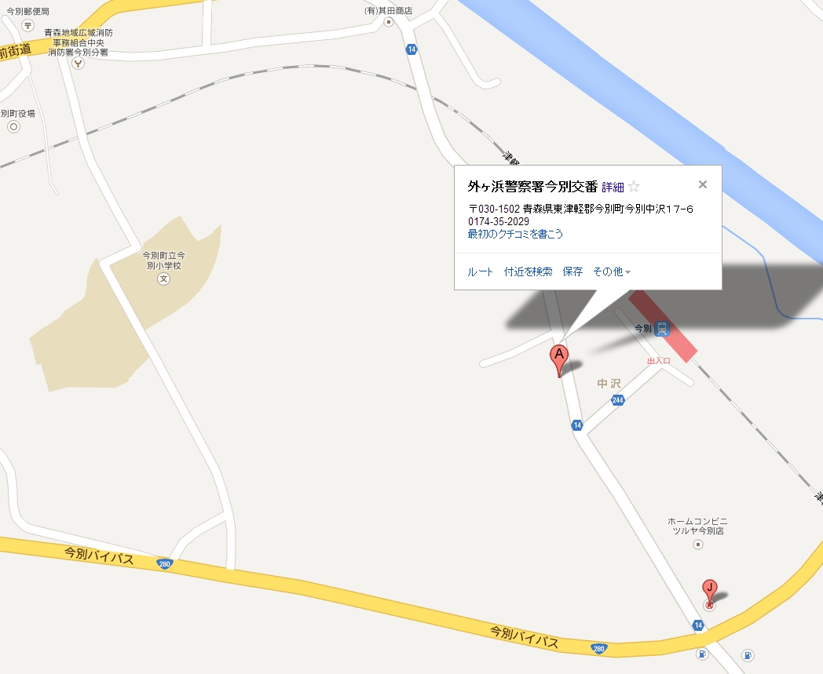This screenshot has width=823, height=674.
Task: Click the right gas station icon
Action: point(748,655)
